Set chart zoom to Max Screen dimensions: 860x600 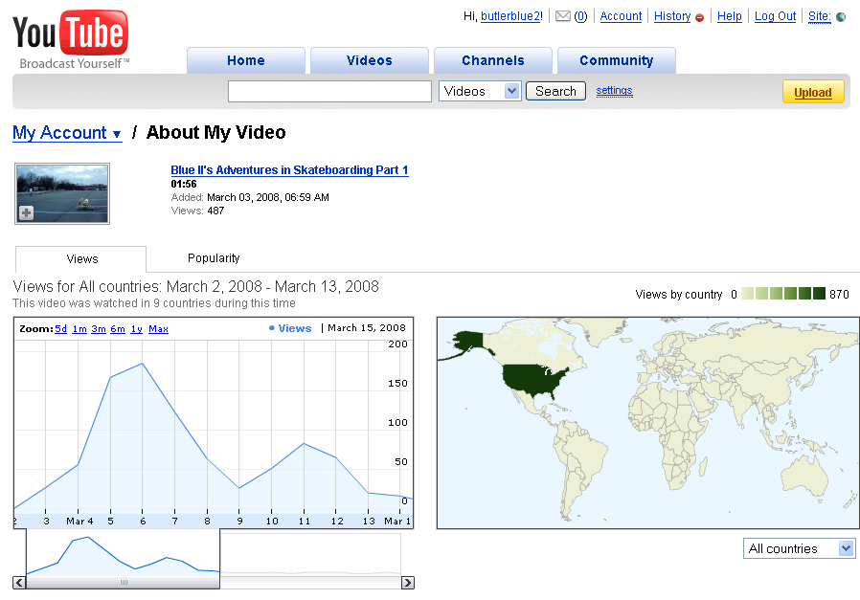coord(159,329)
